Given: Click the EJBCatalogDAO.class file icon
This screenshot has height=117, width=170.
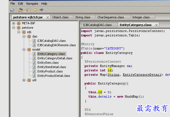Looking at the screenshot, I should [34, 41].
